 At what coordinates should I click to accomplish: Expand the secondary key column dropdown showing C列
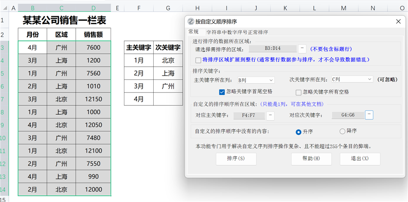[x=352, y=80]
